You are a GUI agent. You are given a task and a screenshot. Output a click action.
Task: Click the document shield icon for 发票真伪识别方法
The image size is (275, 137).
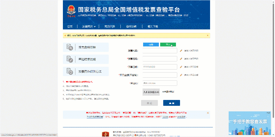(x=70, y=71)
